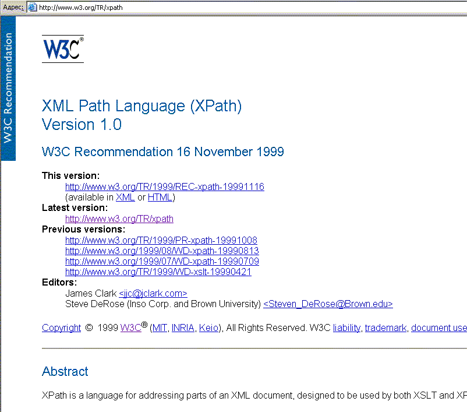Open the liability link

pos(346,328)
